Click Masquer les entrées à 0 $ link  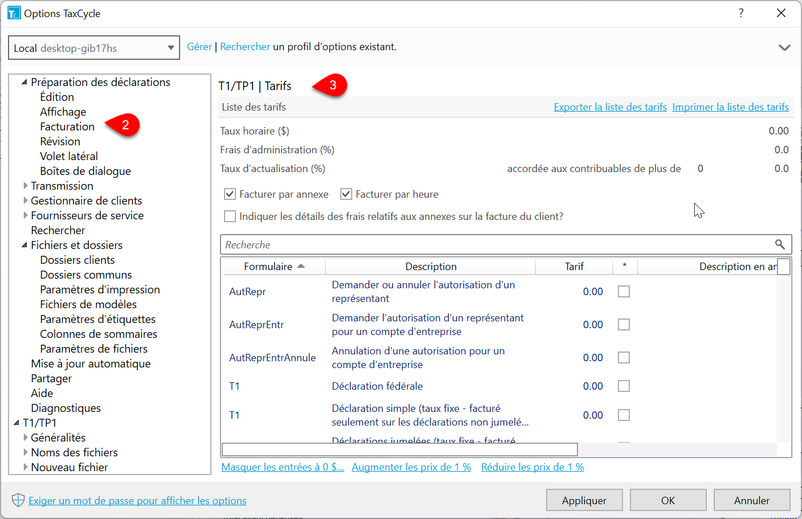tap(283, 467)
